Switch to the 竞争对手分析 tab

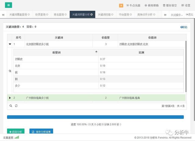pyautogui.click(x=145, y=15)
